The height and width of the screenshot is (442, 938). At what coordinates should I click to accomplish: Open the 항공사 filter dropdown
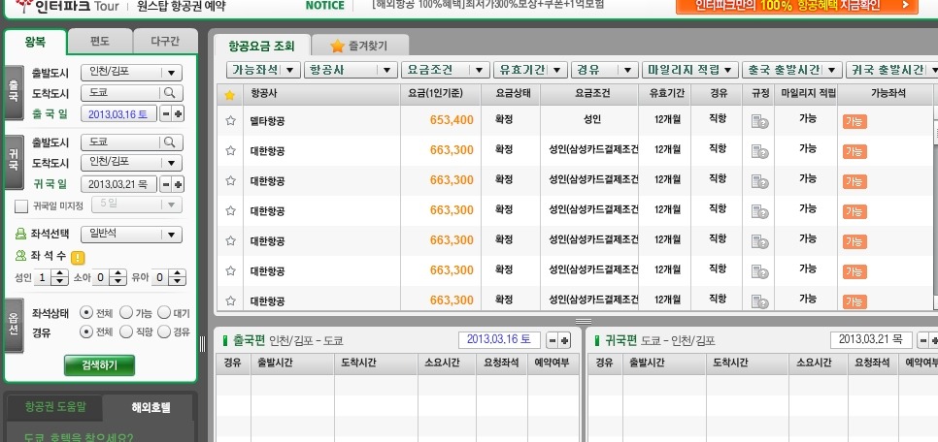pos(351,70)
